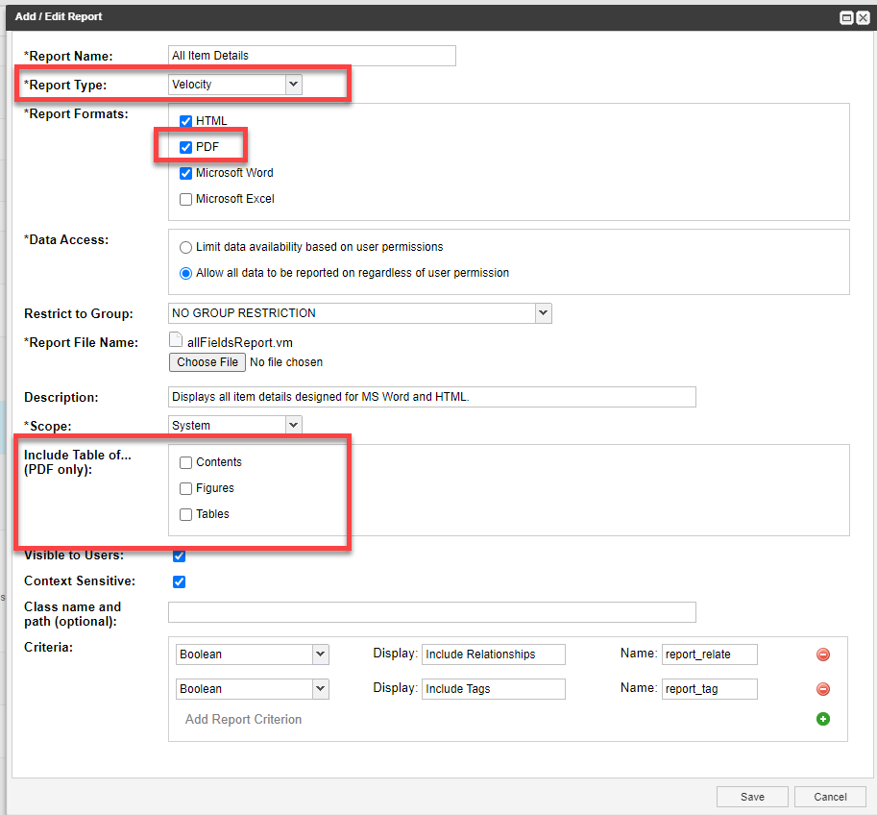Screen dimensions: 877x815
Task: Uncheck the PDF report format
Action: [x=185, y=147]
